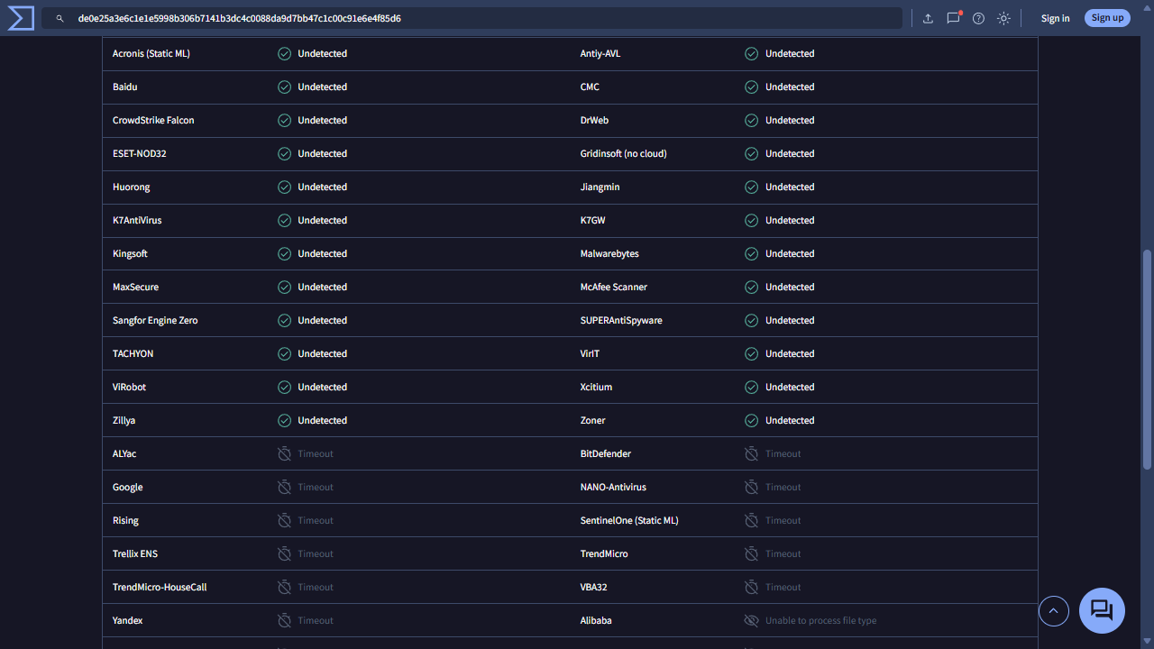Click the "Undetected" result for Kingsoft
Screen dimensions: 1154x649
pyautogui.click(x=323, y=254)
